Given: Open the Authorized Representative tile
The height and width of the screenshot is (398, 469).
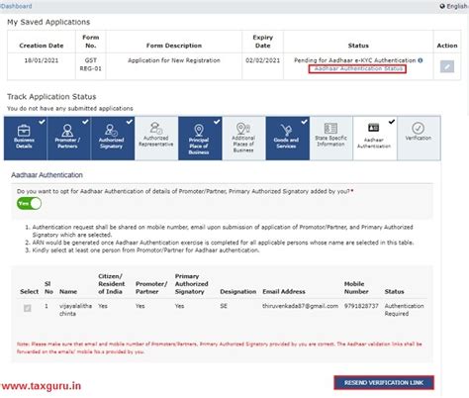Looking at the screenshot, I should [x=156, y=139].
